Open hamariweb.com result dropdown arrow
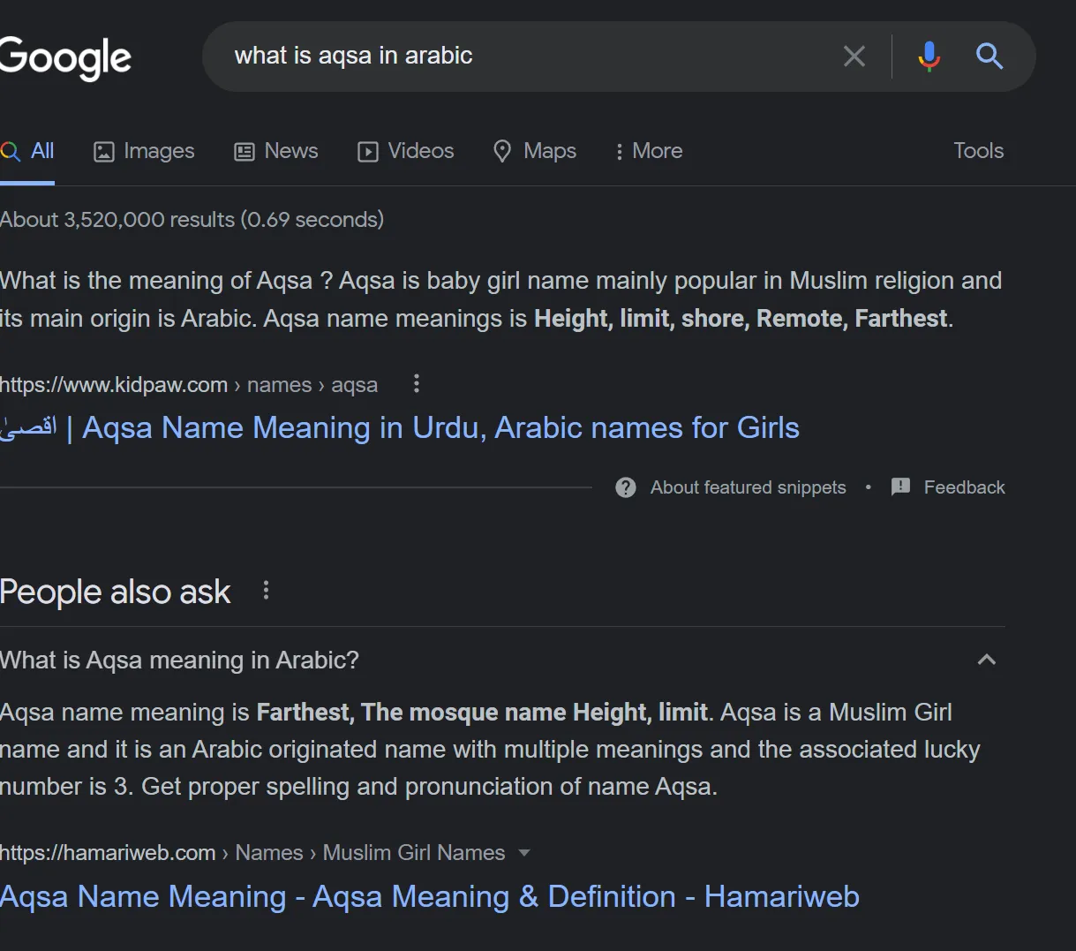The height and width of the screenshot is (951, 1076). 524,853
